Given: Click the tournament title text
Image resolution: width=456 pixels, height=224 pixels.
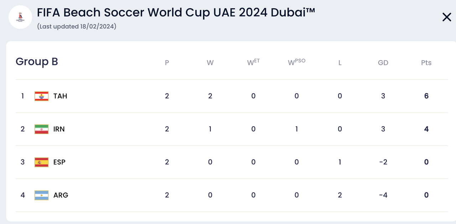Looking at the screenshot, I should point(176,12).
